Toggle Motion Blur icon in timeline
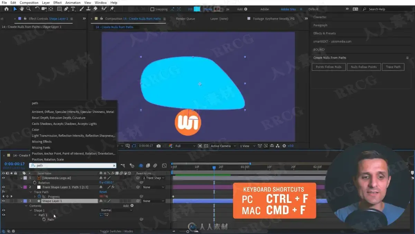 155,166
